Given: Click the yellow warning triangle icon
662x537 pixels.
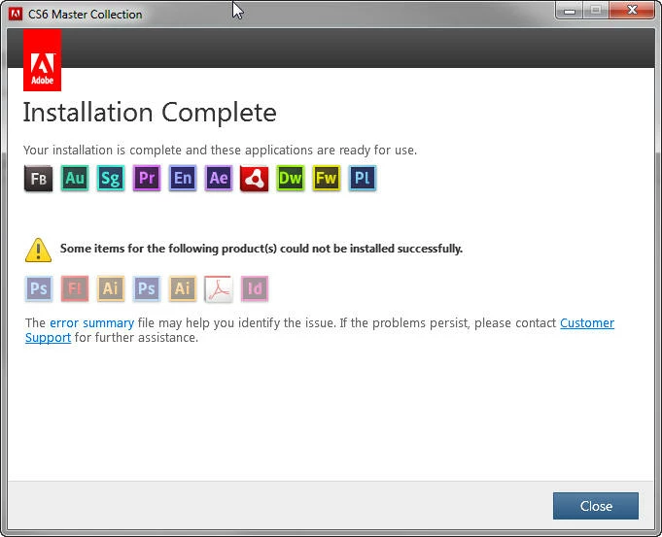Looking at the screenshot, I should coord(38,251).
